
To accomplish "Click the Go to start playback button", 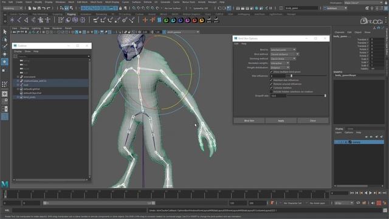I will (352, 193).
